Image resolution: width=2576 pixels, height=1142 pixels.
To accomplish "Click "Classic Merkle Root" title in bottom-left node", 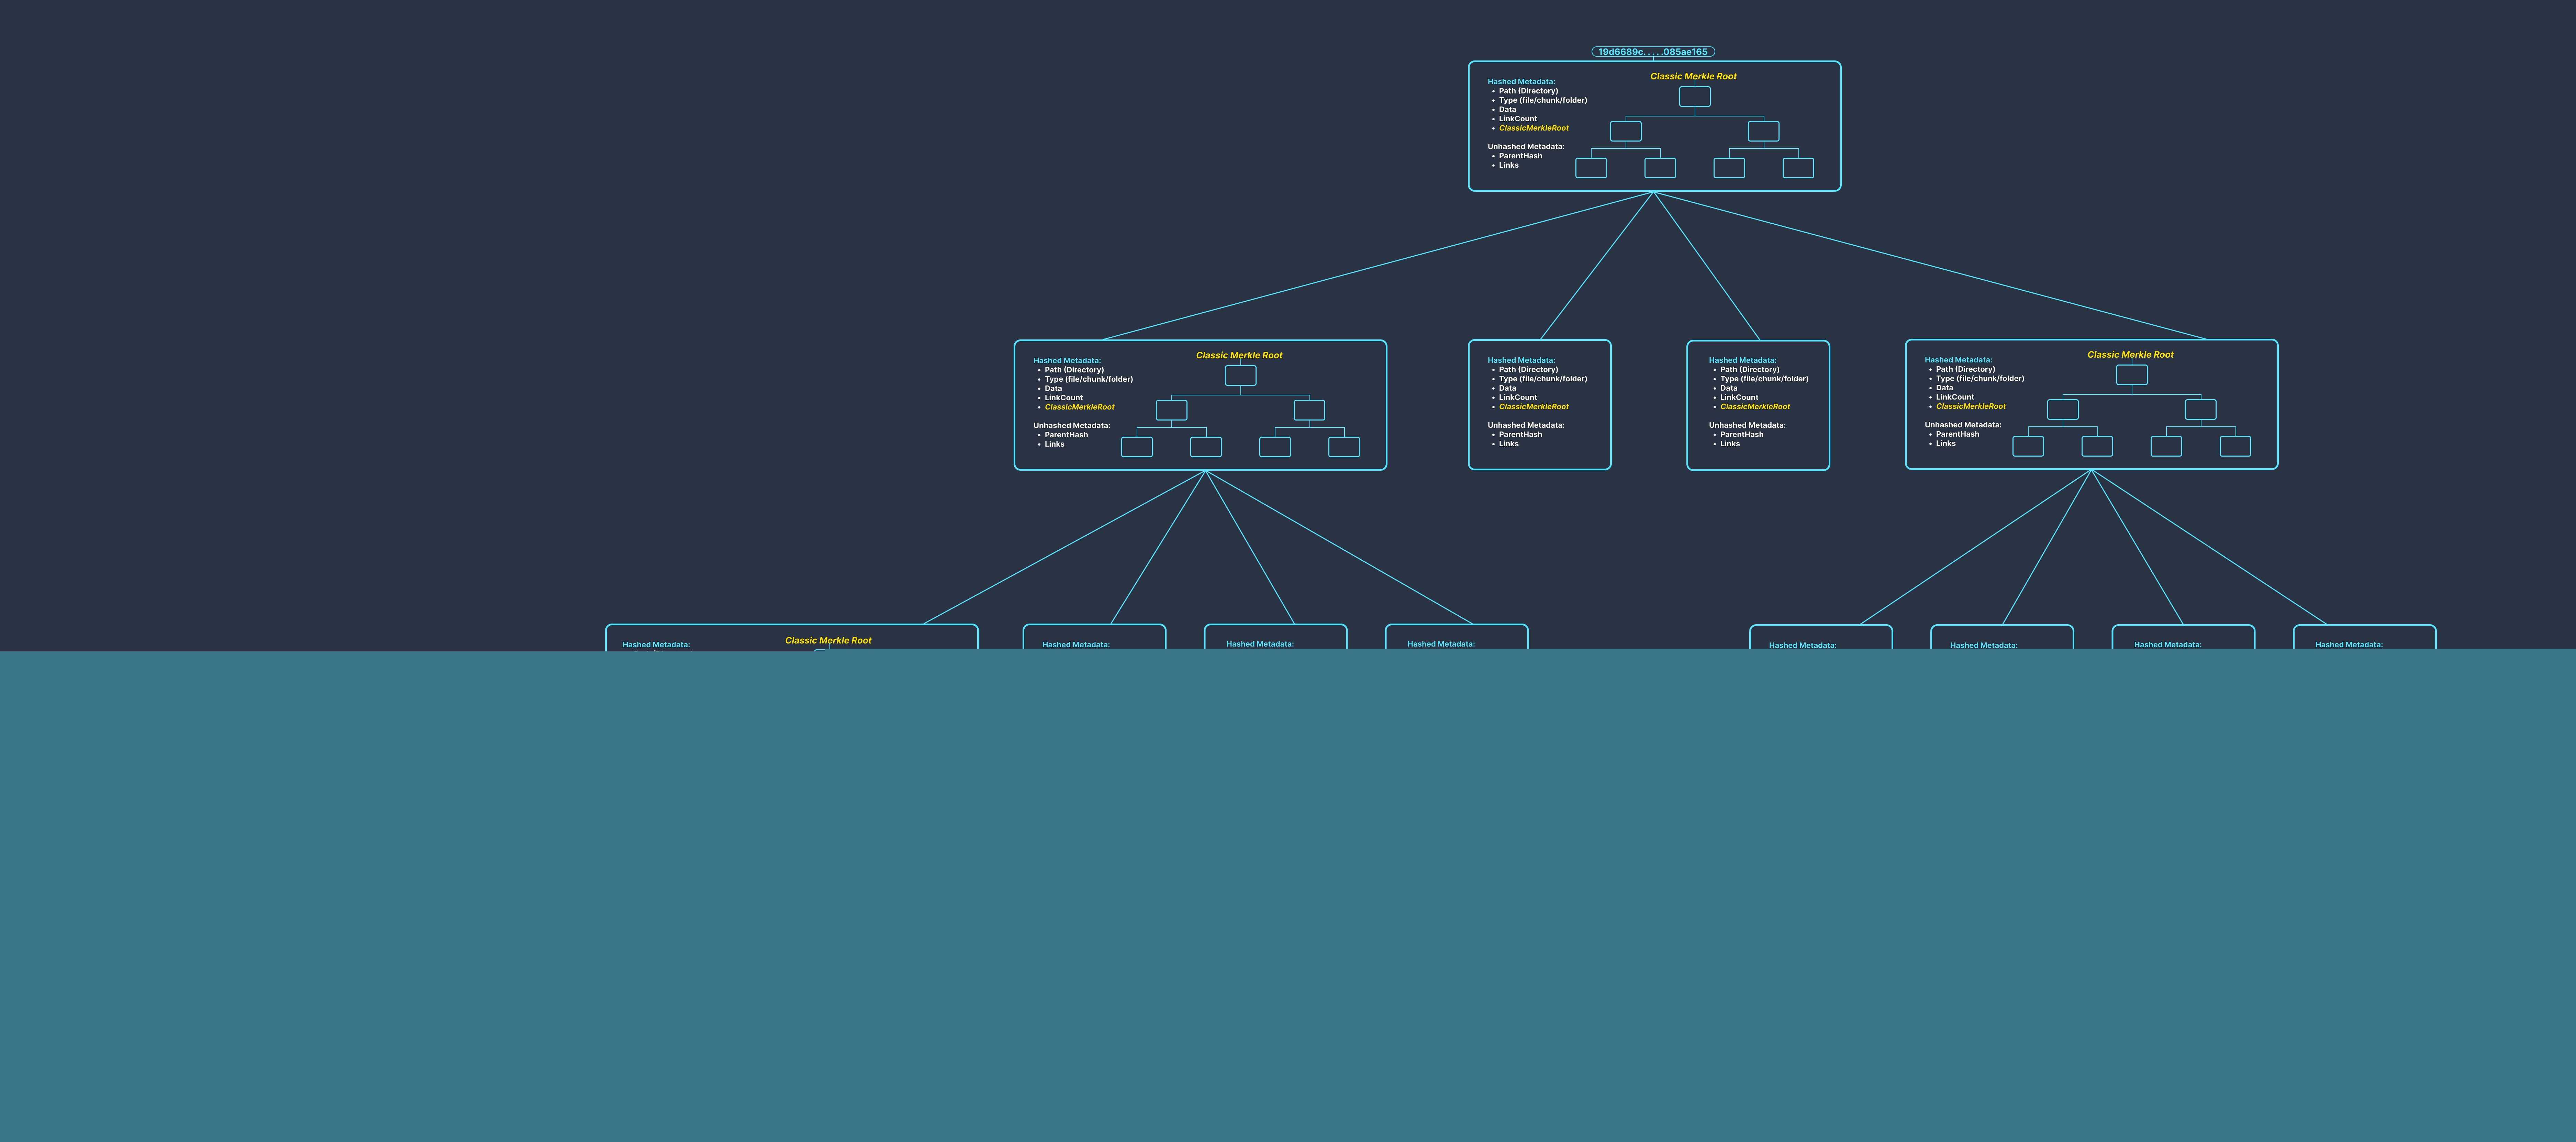I will (828, 640).
